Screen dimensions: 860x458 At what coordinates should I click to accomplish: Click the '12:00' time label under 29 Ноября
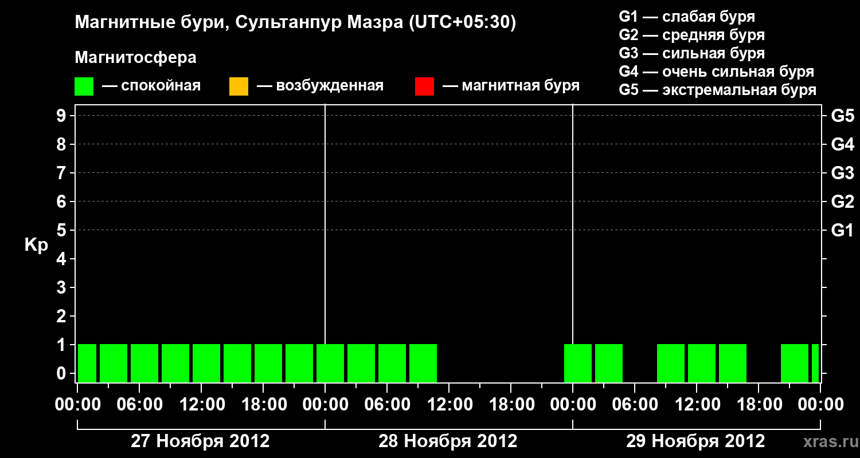[x=697, y=404]
